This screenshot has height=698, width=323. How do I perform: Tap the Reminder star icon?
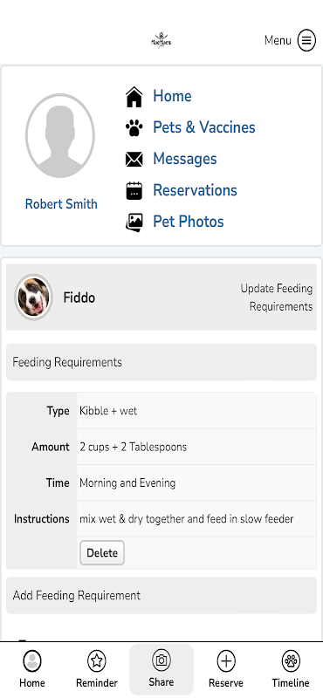coord(96,661)
